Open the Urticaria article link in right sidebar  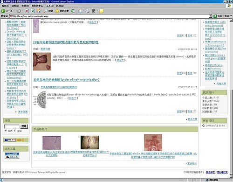214,65
